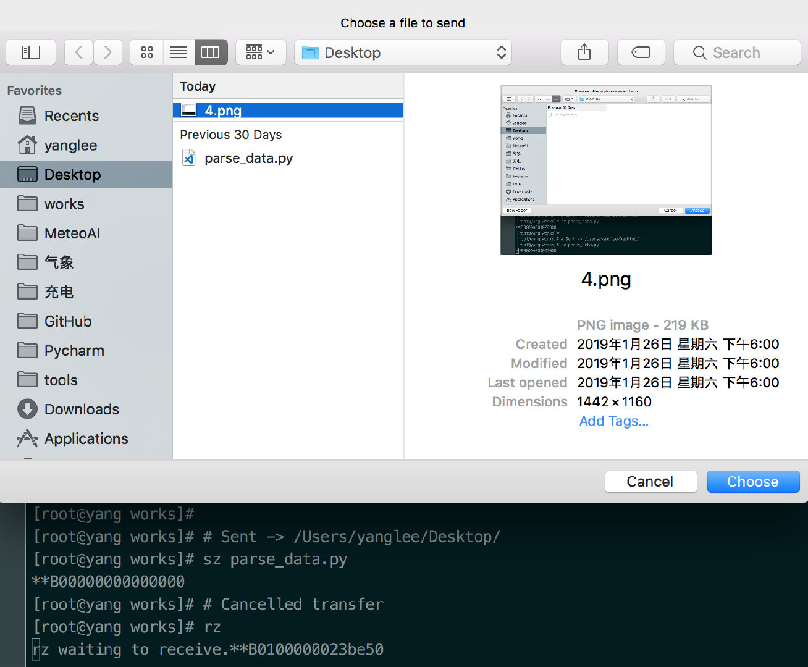808x667 pixels.
Task: Open the yanglee home folder
Action: [70, 146]
